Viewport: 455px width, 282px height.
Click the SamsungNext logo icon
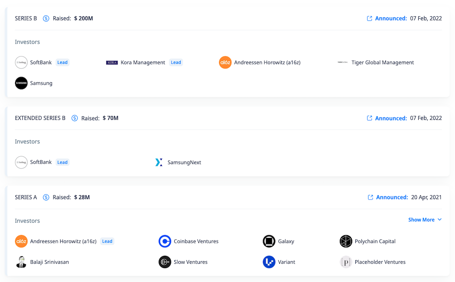(x=159, y=162)
